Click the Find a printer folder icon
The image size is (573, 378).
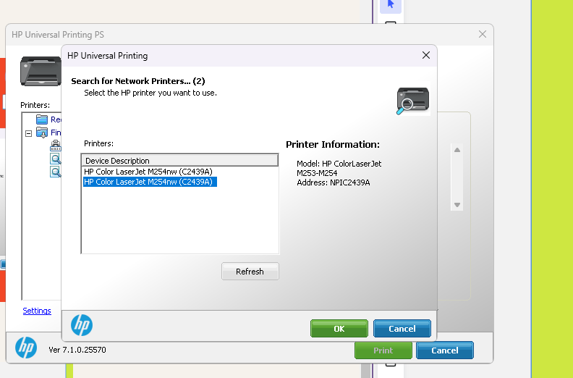[x=42, y=133]
